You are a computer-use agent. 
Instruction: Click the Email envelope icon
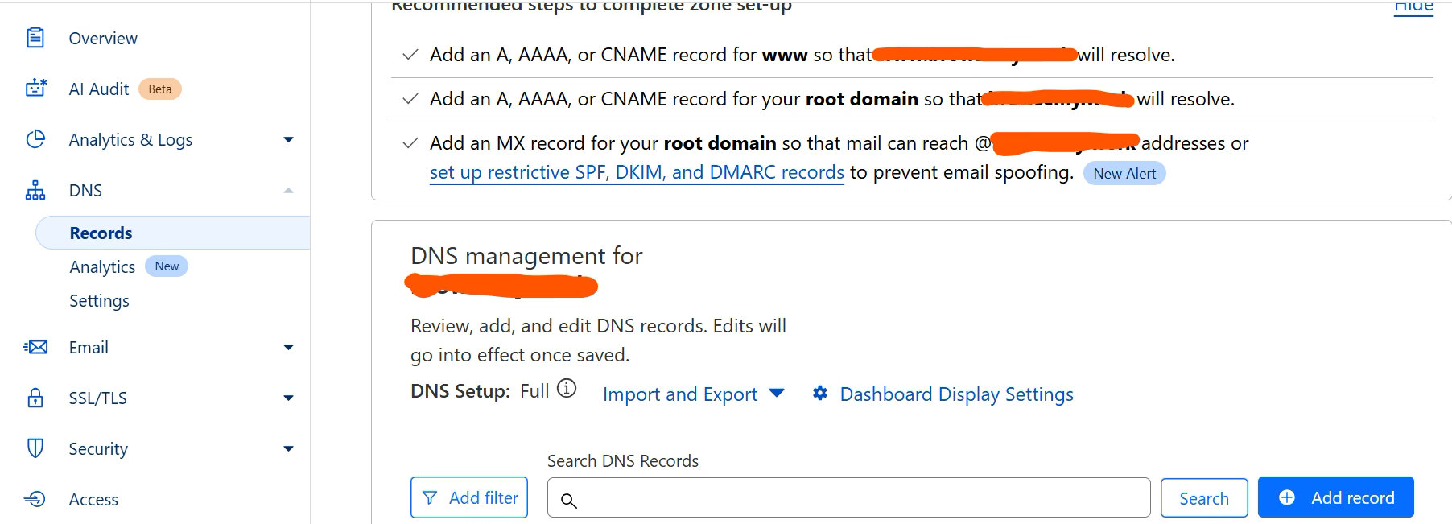tap(35, 347)
